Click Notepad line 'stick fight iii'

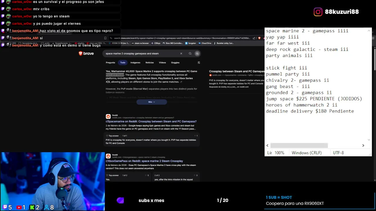click(x=286, y=68)
